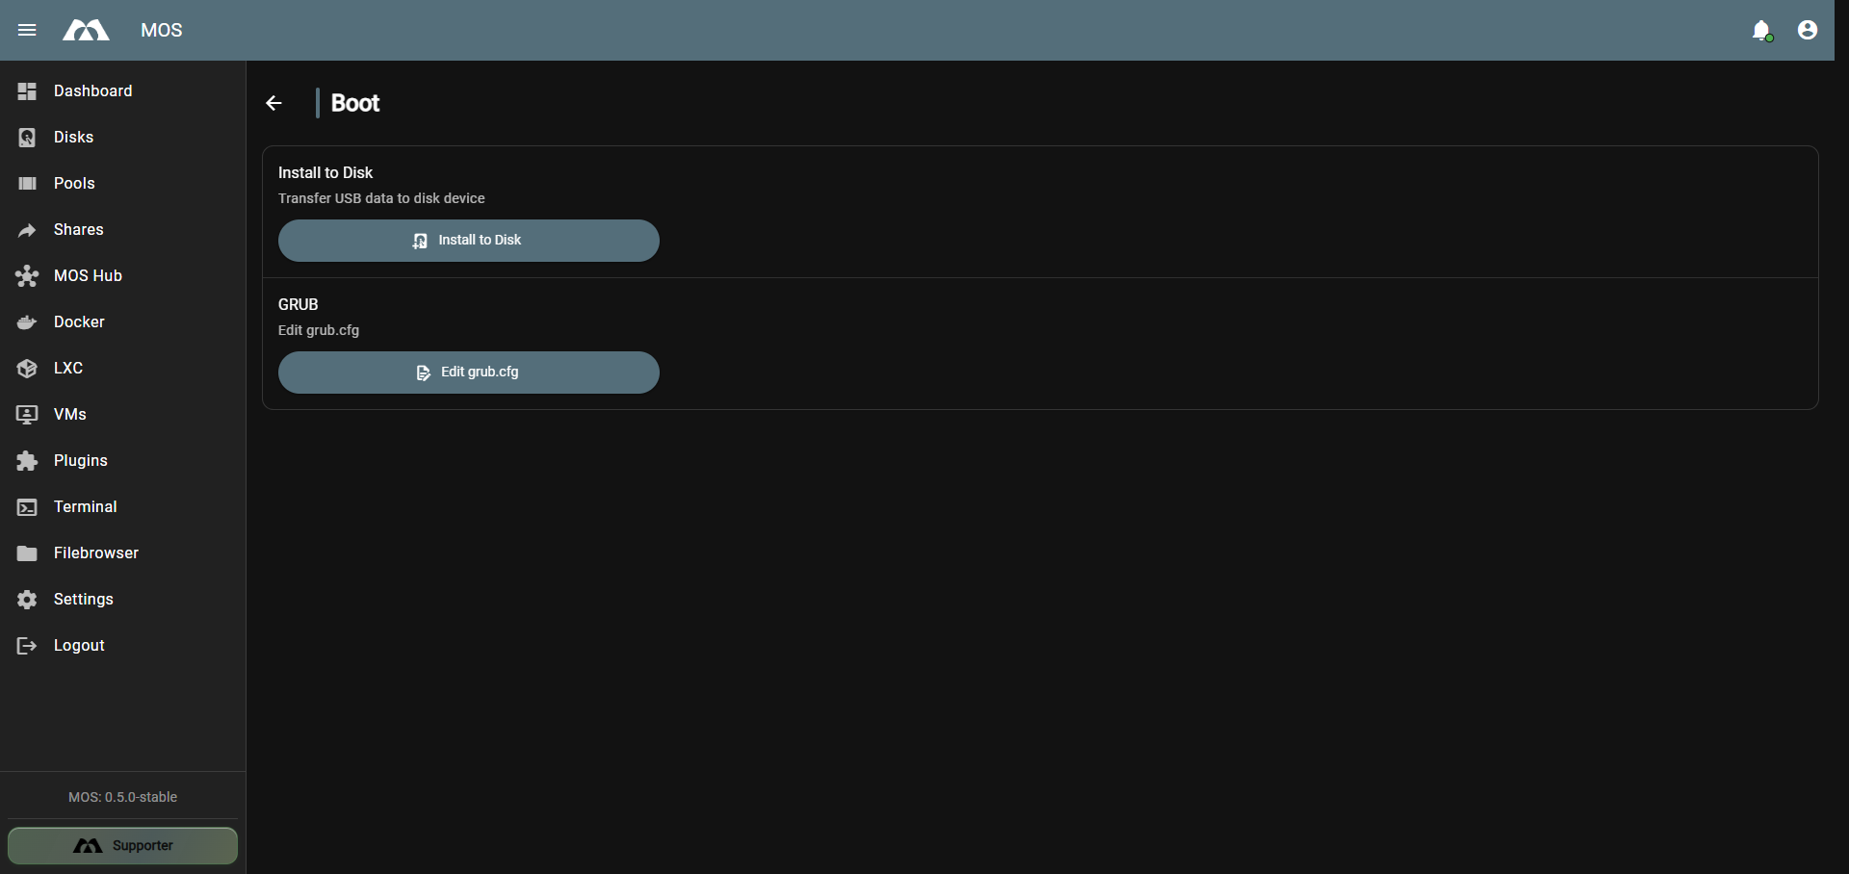
Task: Click the Install to Disk button
Action: pos(469,241)
